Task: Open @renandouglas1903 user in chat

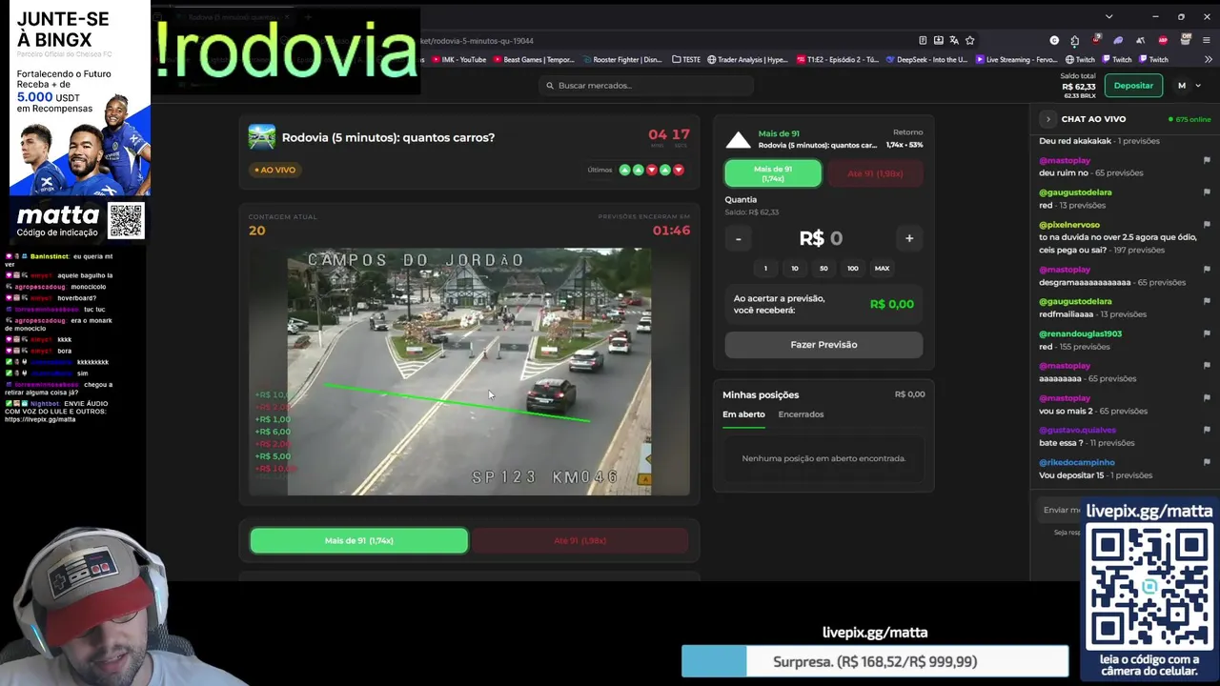Action: (1080, 333)
